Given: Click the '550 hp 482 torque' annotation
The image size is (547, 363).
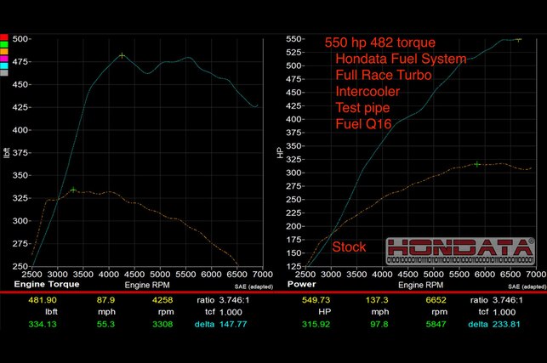Looking at the screenshot, I should [380, 43].
